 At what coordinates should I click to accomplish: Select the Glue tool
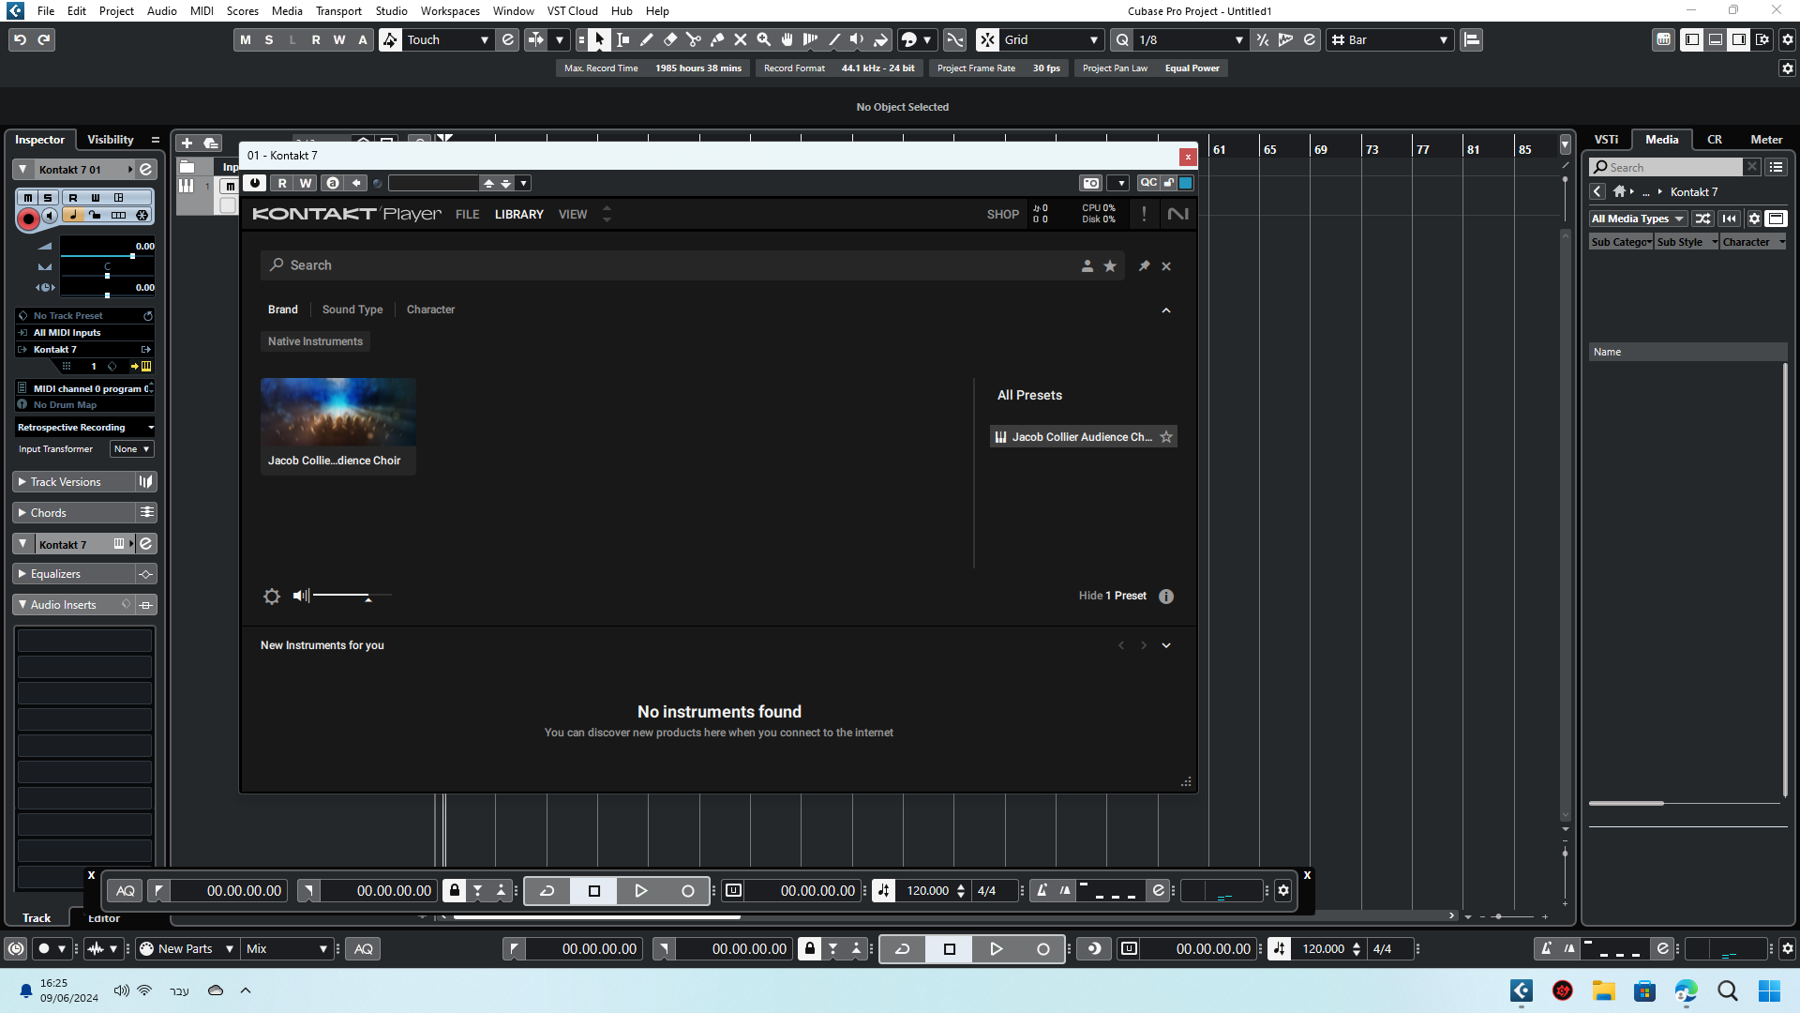click(717, 39)
